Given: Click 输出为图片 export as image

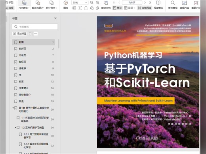Looking at the screenshot, I should [38, 5].
